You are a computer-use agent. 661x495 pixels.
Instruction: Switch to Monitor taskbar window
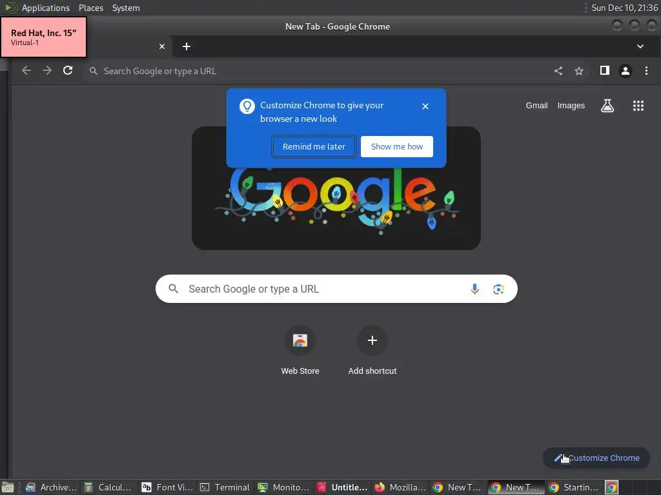(x=283, y=487)
